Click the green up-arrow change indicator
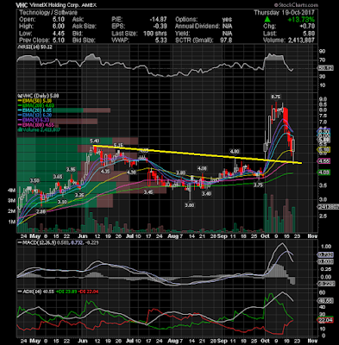 pyautogui.click(x=267, y=20)
